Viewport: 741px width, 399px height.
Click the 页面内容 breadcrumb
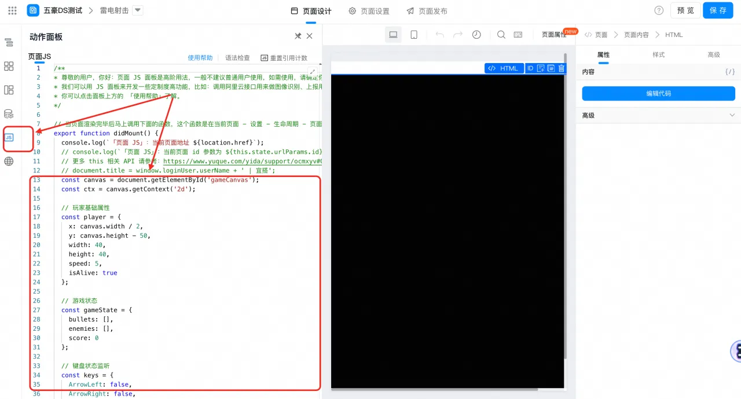(636, 35)
